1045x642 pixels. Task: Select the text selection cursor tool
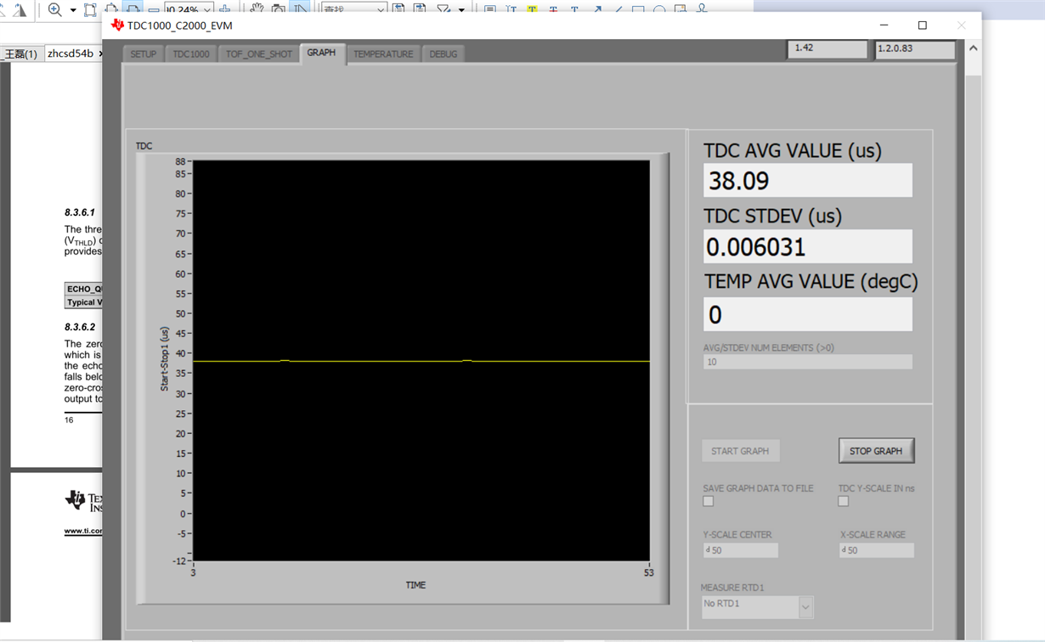[300, 8]
